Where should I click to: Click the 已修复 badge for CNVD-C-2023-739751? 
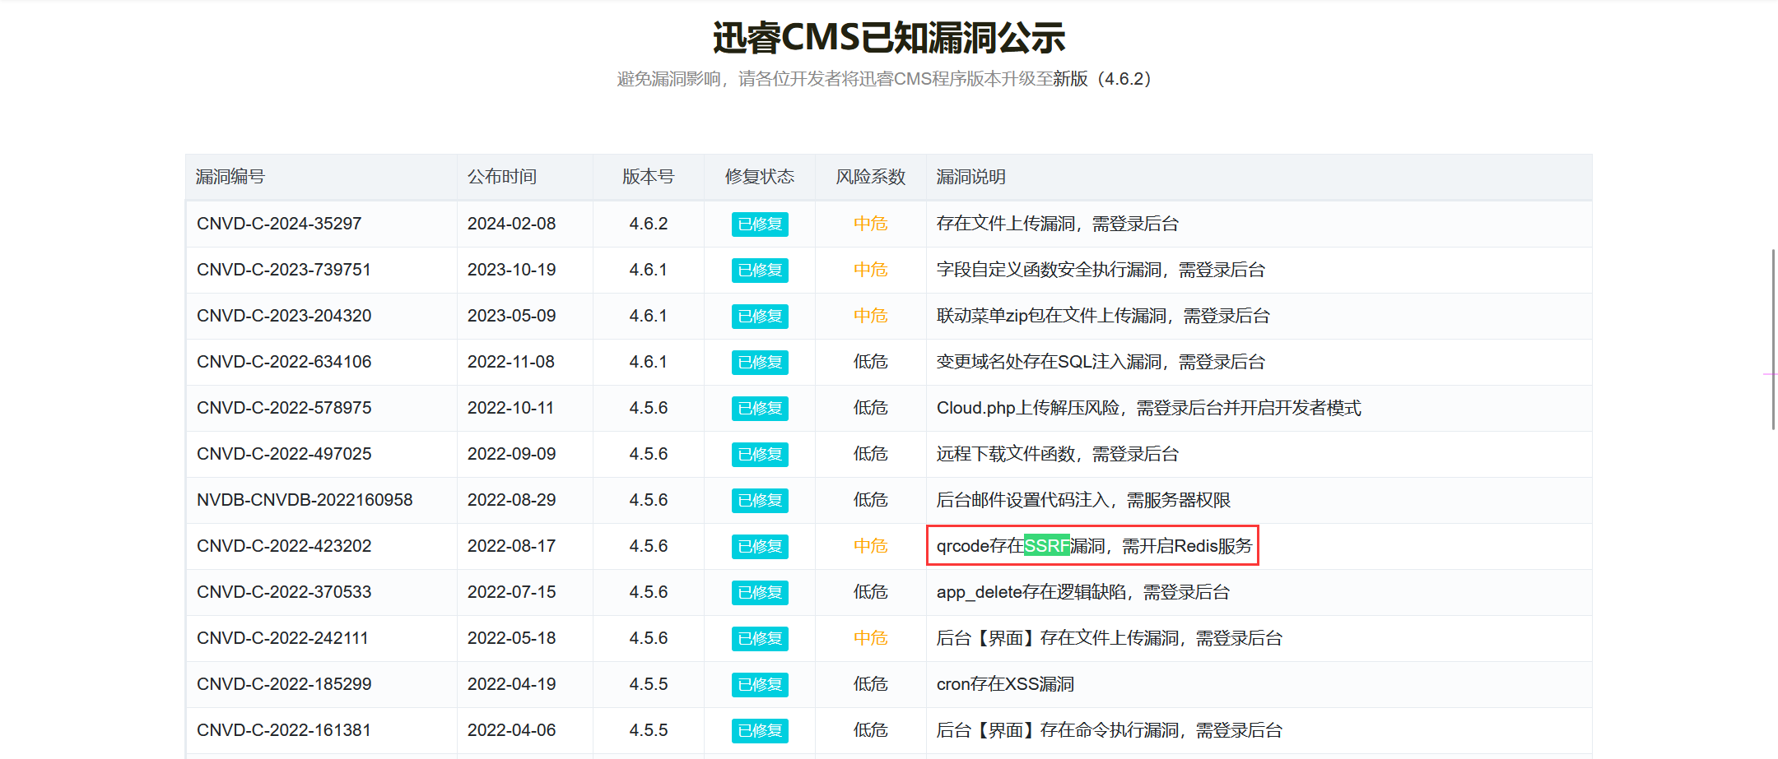click(760, 270)
